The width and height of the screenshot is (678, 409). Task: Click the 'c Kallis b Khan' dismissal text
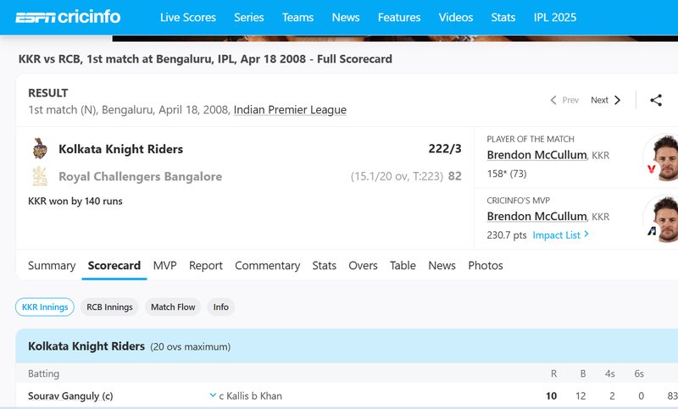[250, 396]
